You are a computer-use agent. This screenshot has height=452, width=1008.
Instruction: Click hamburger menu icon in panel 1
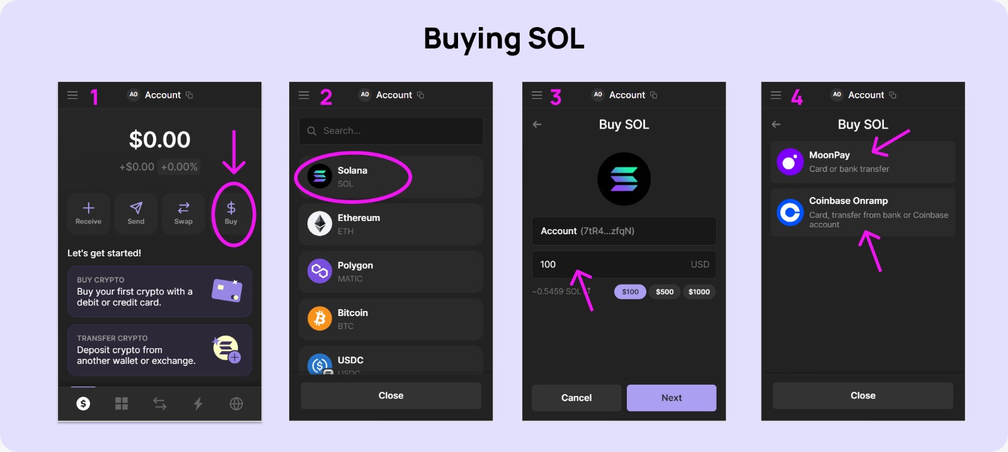[x=72, y=95]
